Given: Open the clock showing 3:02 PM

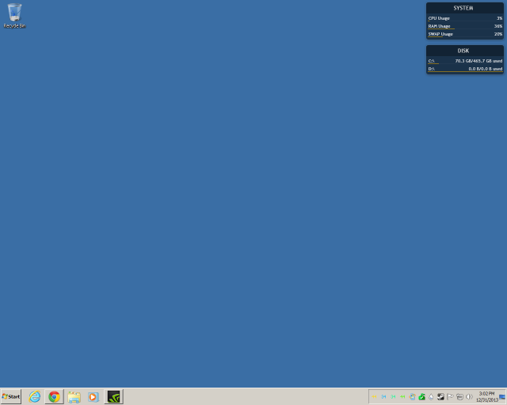Looking at the screenshot, I should click(486, 396).
